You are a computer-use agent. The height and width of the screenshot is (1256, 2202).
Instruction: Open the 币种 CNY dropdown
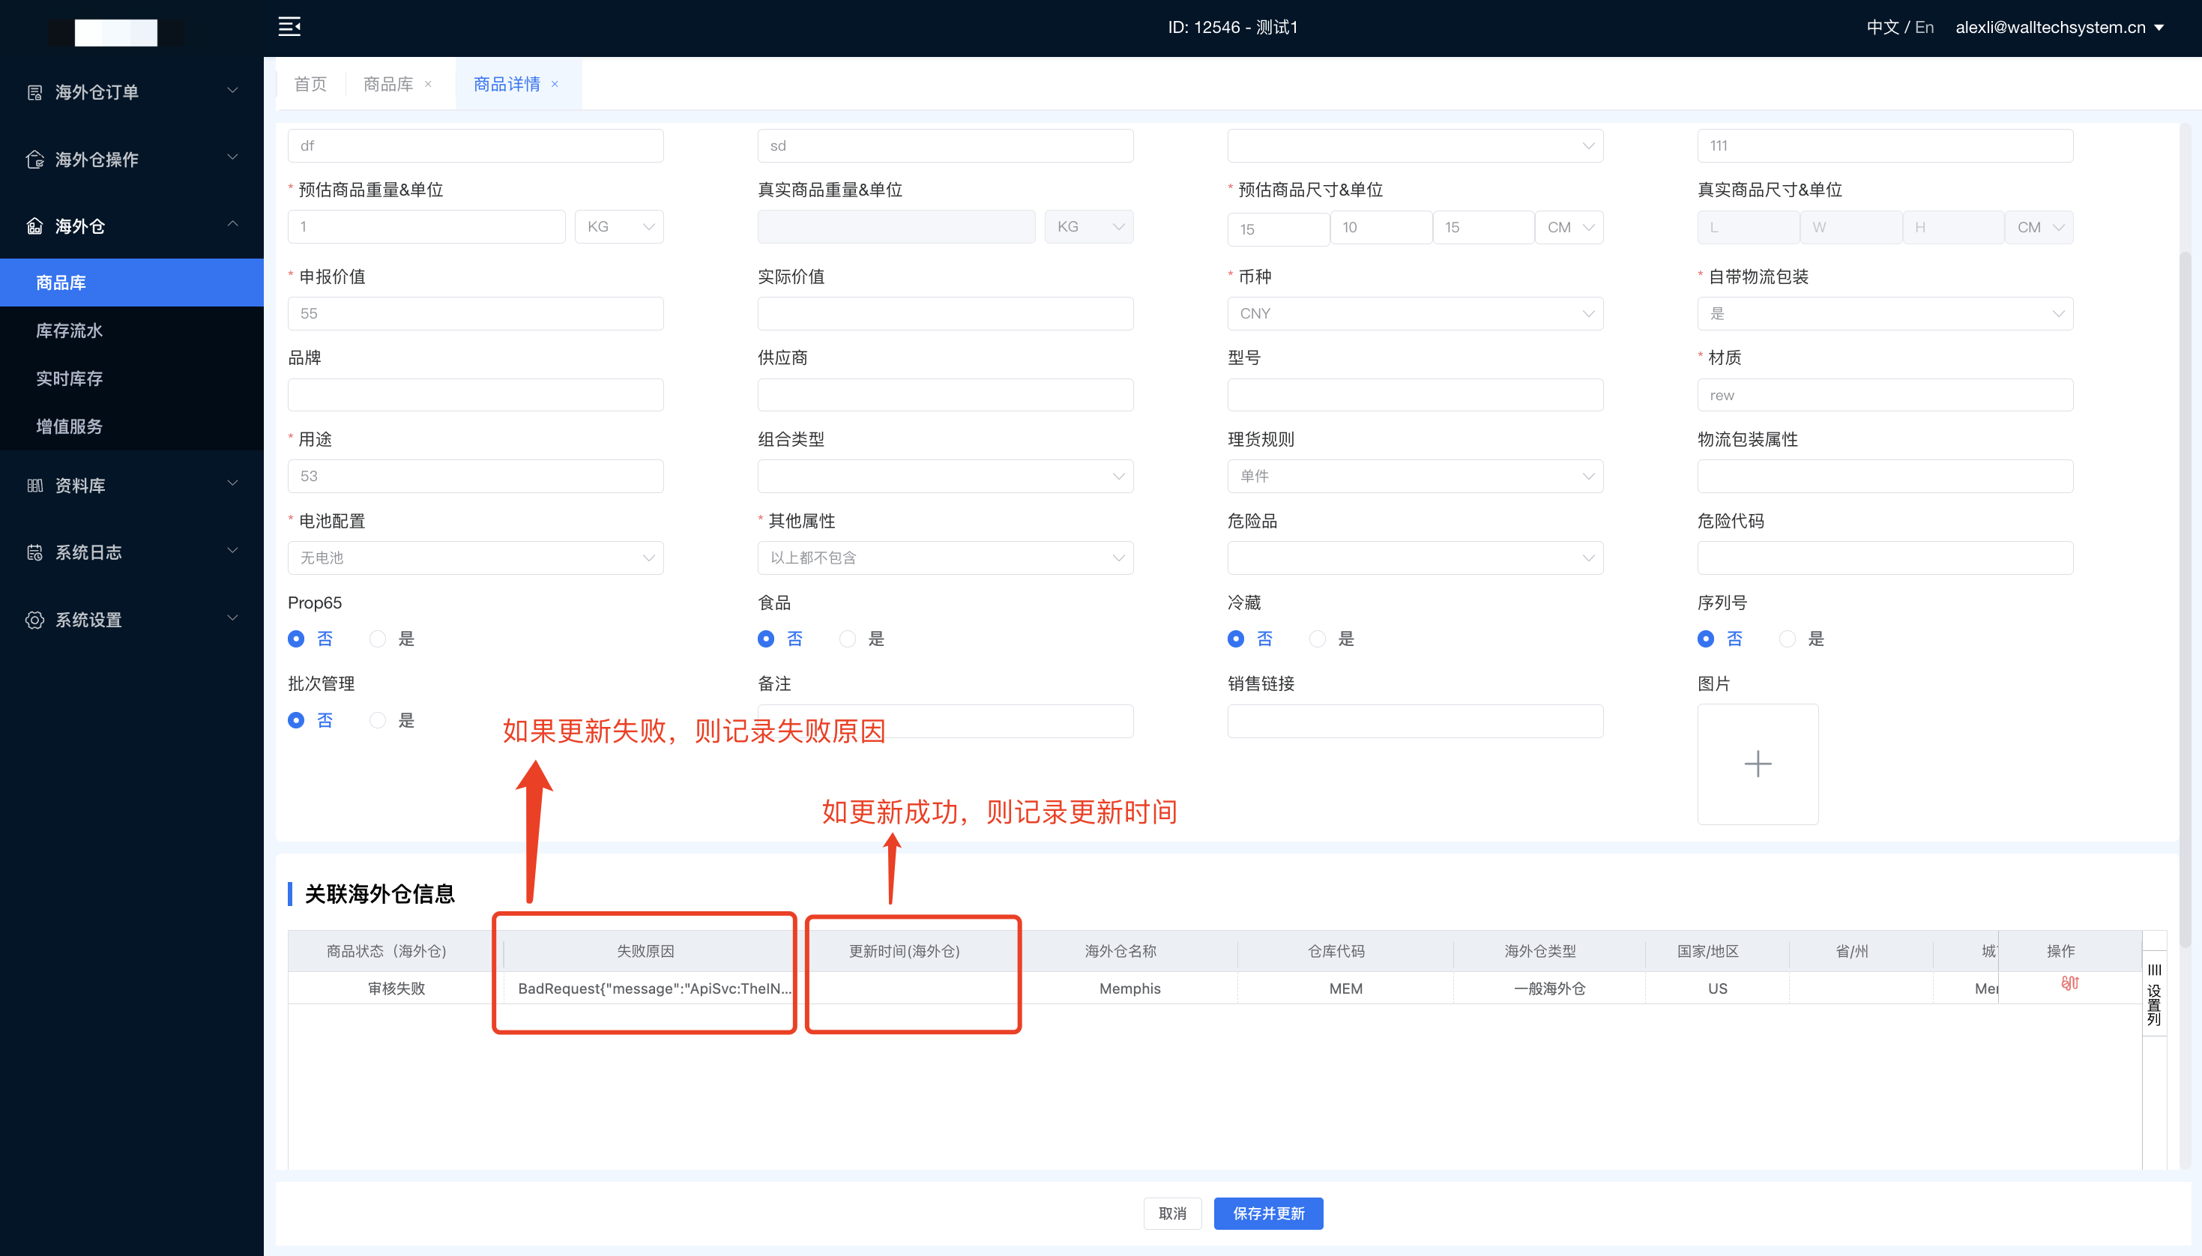click(x=1414, y=314)
